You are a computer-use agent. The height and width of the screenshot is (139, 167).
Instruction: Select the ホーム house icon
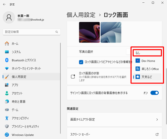point(7,43)
